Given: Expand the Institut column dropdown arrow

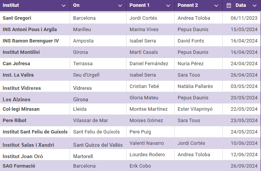Looking at the screenshot, I should click(64, 6).
